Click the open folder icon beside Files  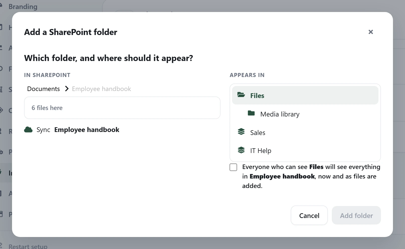pos(241,95)
